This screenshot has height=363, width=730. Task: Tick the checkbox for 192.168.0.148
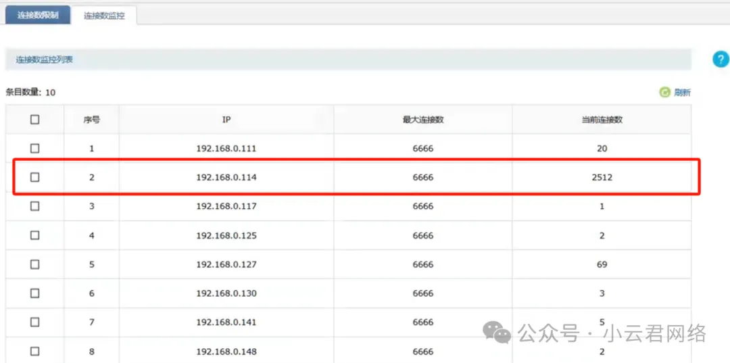35,352
